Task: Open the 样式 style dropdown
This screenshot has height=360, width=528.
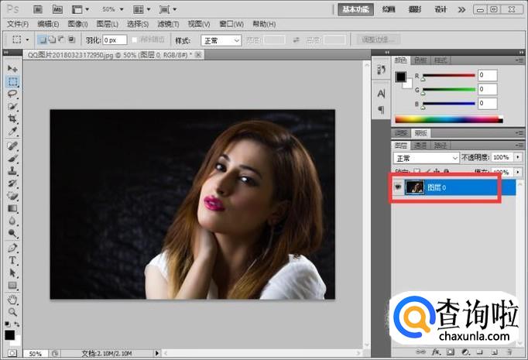Action: 221,40
